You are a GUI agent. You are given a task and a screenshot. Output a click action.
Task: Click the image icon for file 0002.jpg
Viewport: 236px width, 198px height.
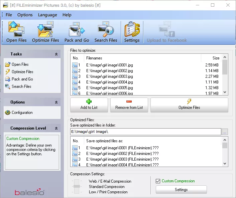pos(75,71)
